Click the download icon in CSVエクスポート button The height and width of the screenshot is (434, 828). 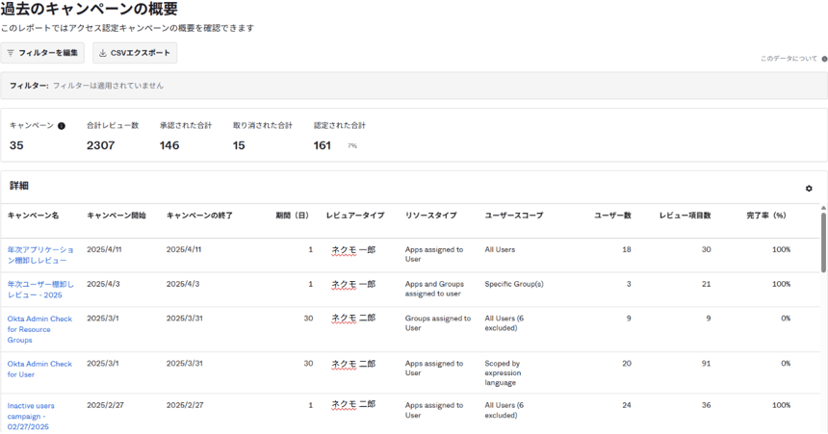click(103, 53)
